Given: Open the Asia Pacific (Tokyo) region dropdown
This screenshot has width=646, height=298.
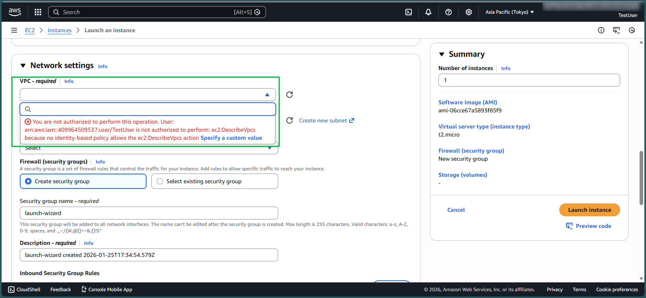Looking at the screenshot, I should pyautogui.click(x=510, y=12).
